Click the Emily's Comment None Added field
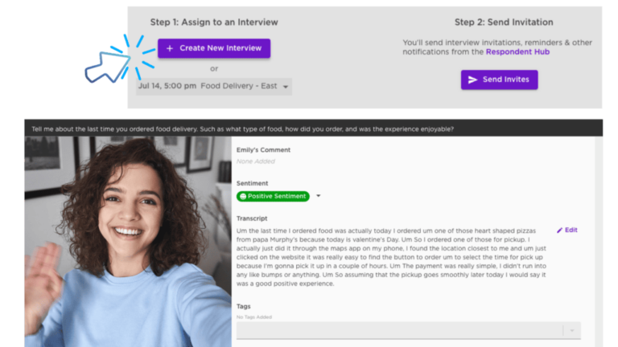This screenshot has width=618, height=347. (256, 161)
